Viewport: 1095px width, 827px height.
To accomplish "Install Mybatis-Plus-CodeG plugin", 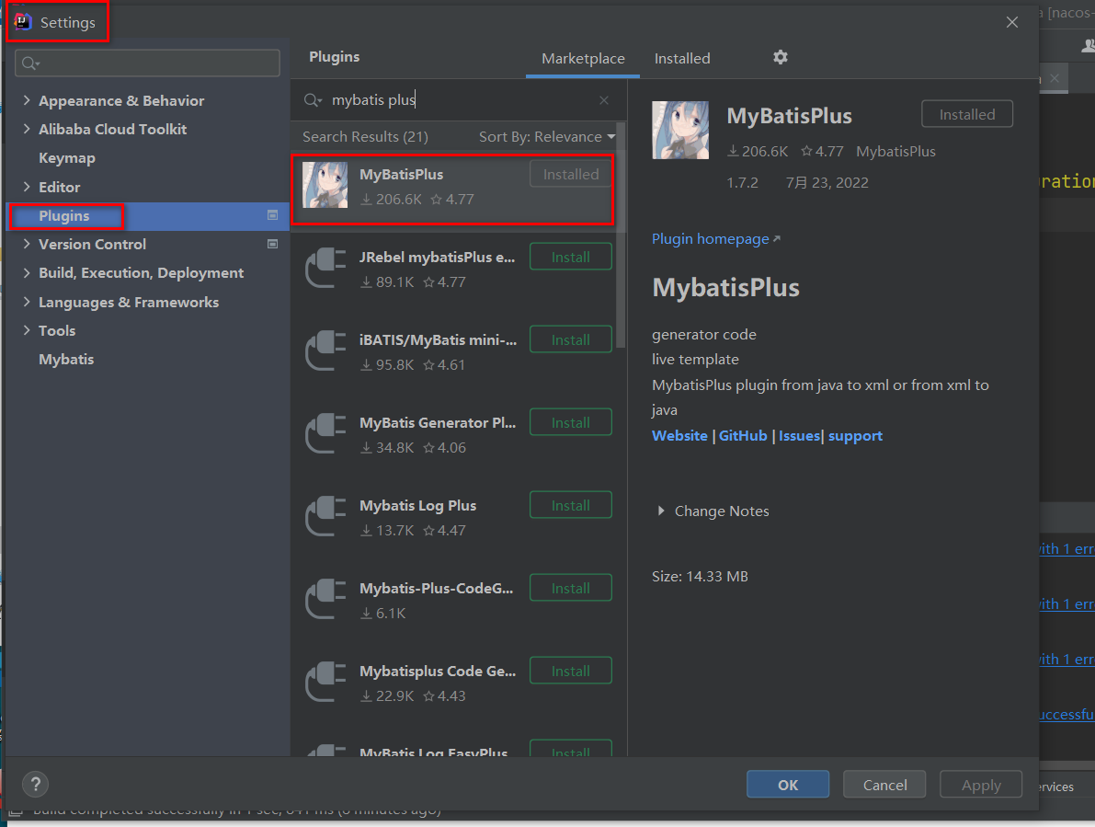I will (x=571, y=588).
